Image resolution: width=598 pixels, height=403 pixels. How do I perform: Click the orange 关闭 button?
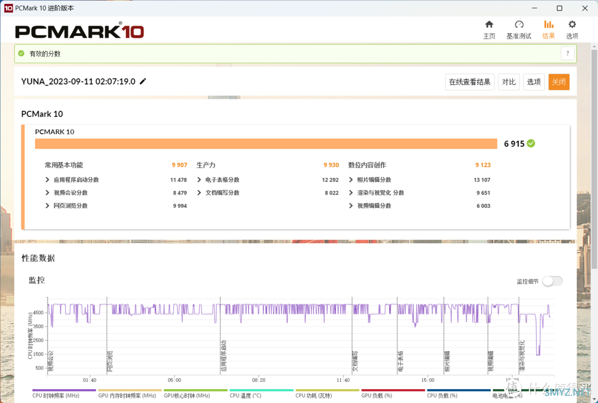[x=559, y=81]
